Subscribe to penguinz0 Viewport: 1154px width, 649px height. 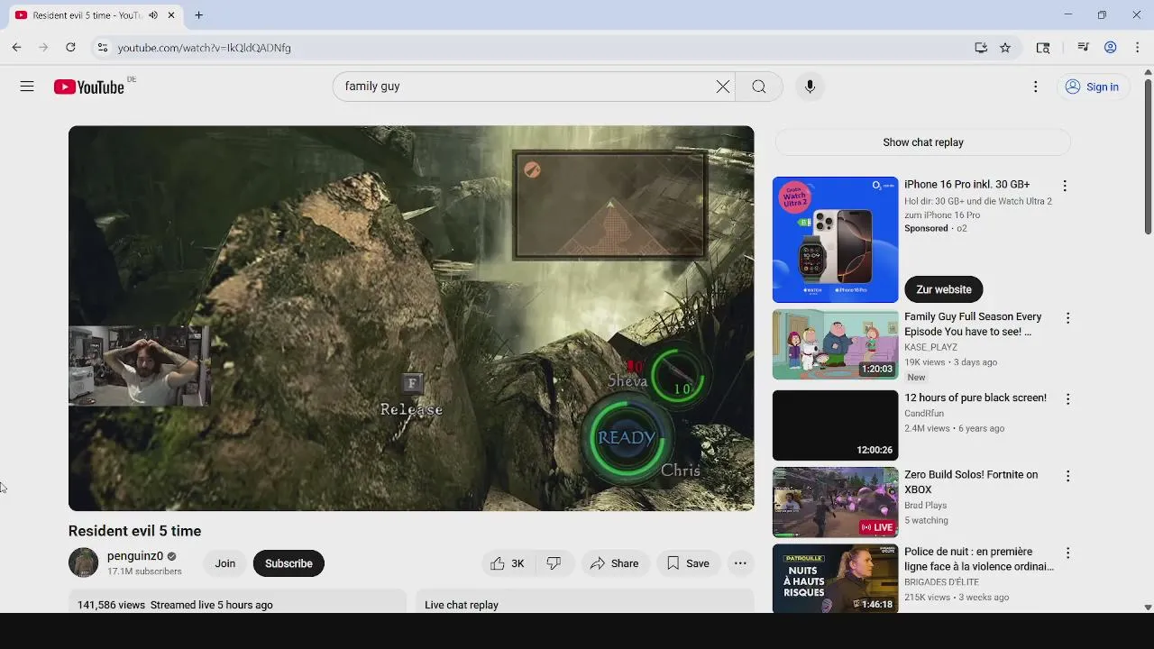pyautogui.click(x=288, y=563)
